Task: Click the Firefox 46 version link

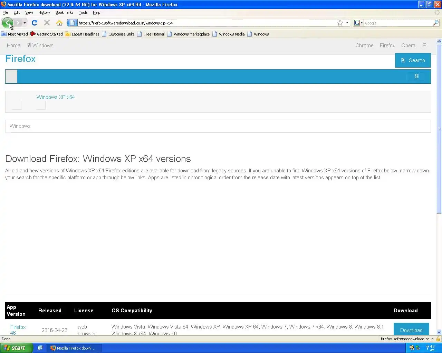Action: coord(18,330)
